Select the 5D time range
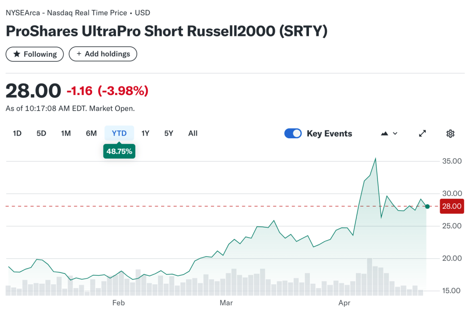471x319 pixels. (x=41, y=133)
